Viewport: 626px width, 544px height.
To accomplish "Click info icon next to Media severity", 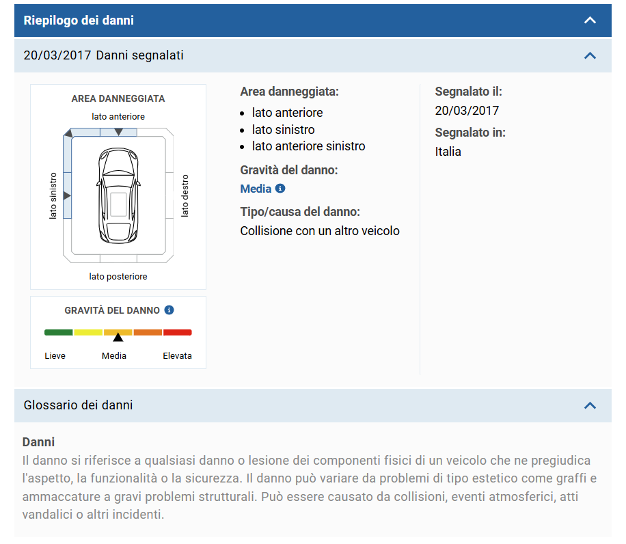I will (x=280, y=189).
